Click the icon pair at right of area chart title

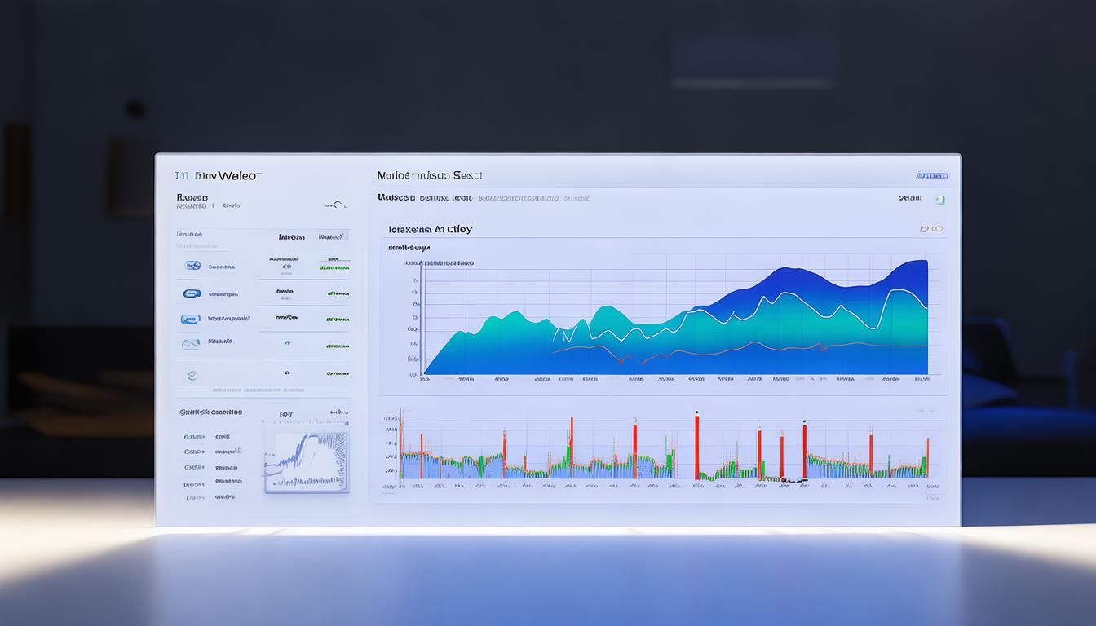coord(931,230)
